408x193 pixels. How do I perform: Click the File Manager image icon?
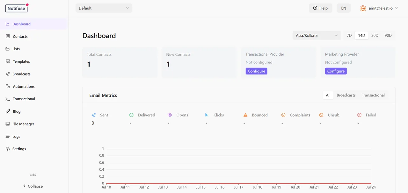pos(8,124)
